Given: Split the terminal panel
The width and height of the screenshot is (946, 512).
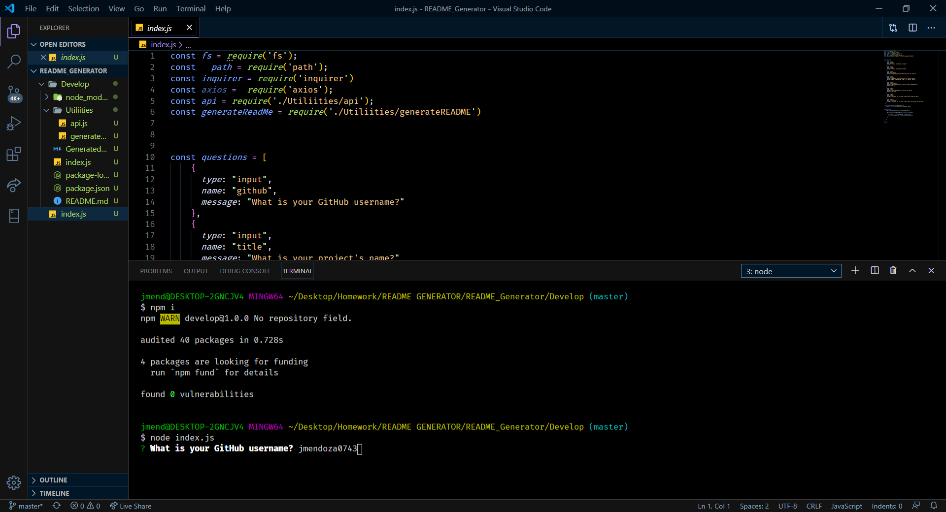Looking at the screenshot, I should click(875, 271).
